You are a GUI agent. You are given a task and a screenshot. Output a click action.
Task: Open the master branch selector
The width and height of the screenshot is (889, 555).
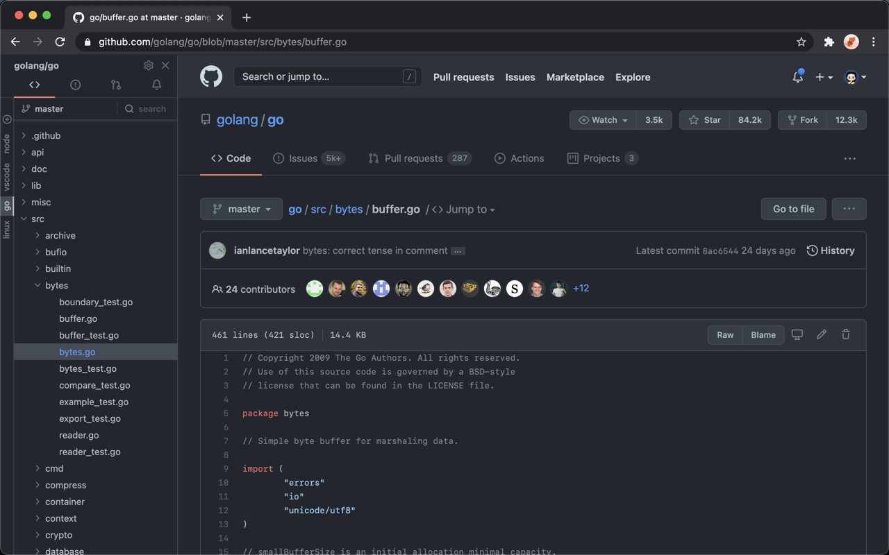pos(241,209)
